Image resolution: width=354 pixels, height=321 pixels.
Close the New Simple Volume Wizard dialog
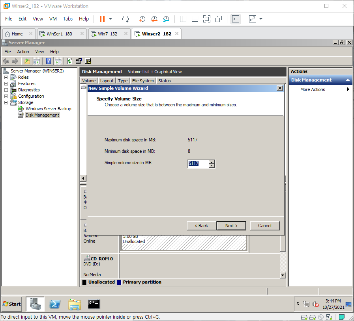tap(280, 88)
